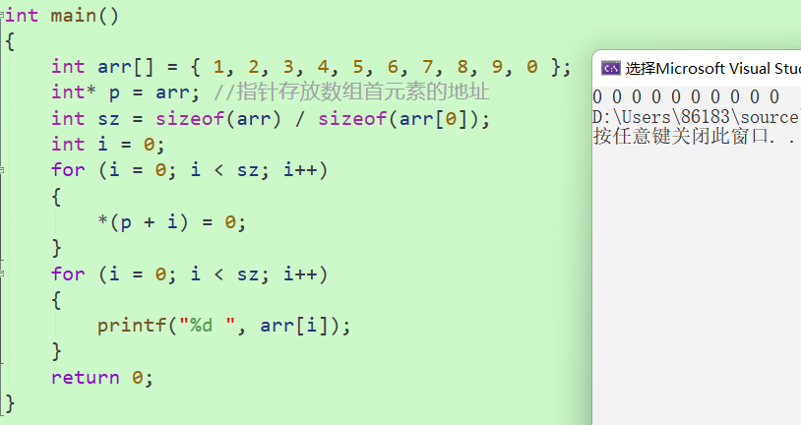Click the "int main()" declaration line
This screenshot has height=425, width=801.
click(62, 16)
